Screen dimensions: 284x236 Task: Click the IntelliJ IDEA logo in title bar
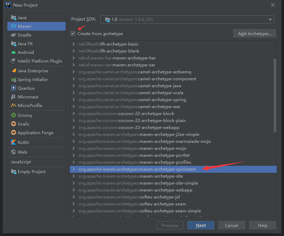tap(8, 5)
